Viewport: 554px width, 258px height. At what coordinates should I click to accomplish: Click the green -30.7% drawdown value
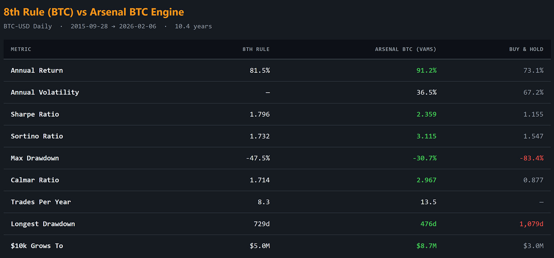(x=425, y=158)
